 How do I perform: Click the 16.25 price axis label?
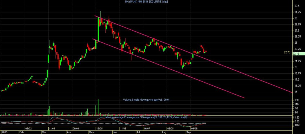[297, 86]
